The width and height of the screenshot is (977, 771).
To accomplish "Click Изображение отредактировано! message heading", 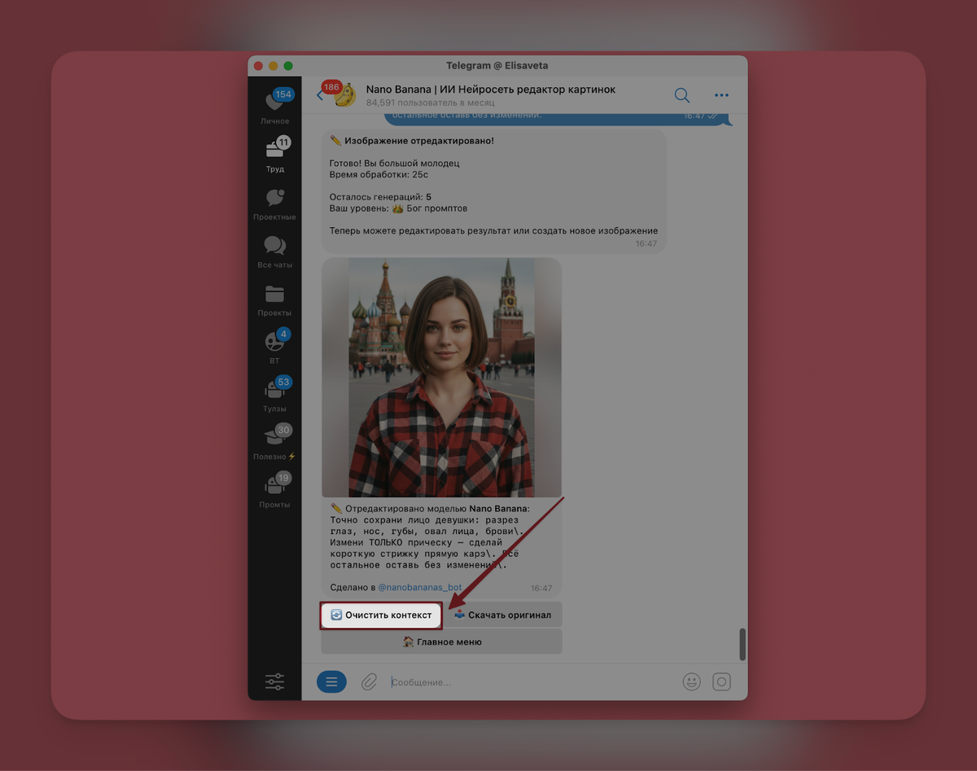I will (x=412, y=141).
